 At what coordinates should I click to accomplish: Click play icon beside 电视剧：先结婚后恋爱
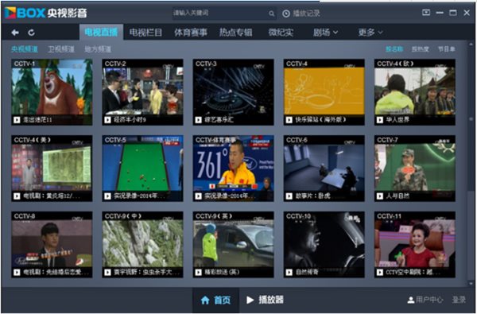(x=17, y=273)
